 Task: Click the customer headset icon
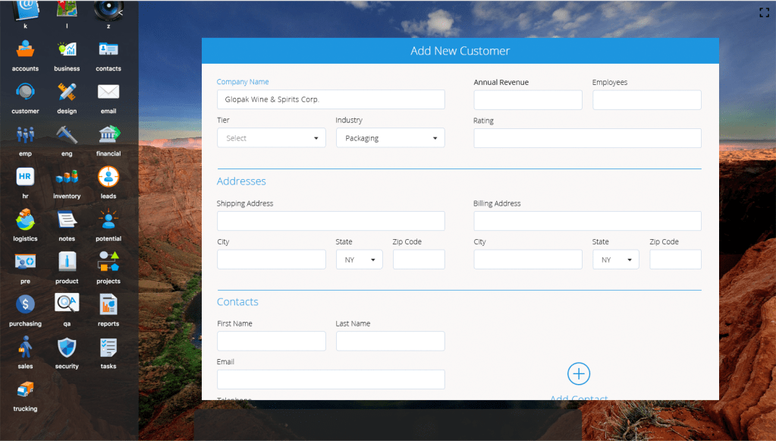pos(25,93)
